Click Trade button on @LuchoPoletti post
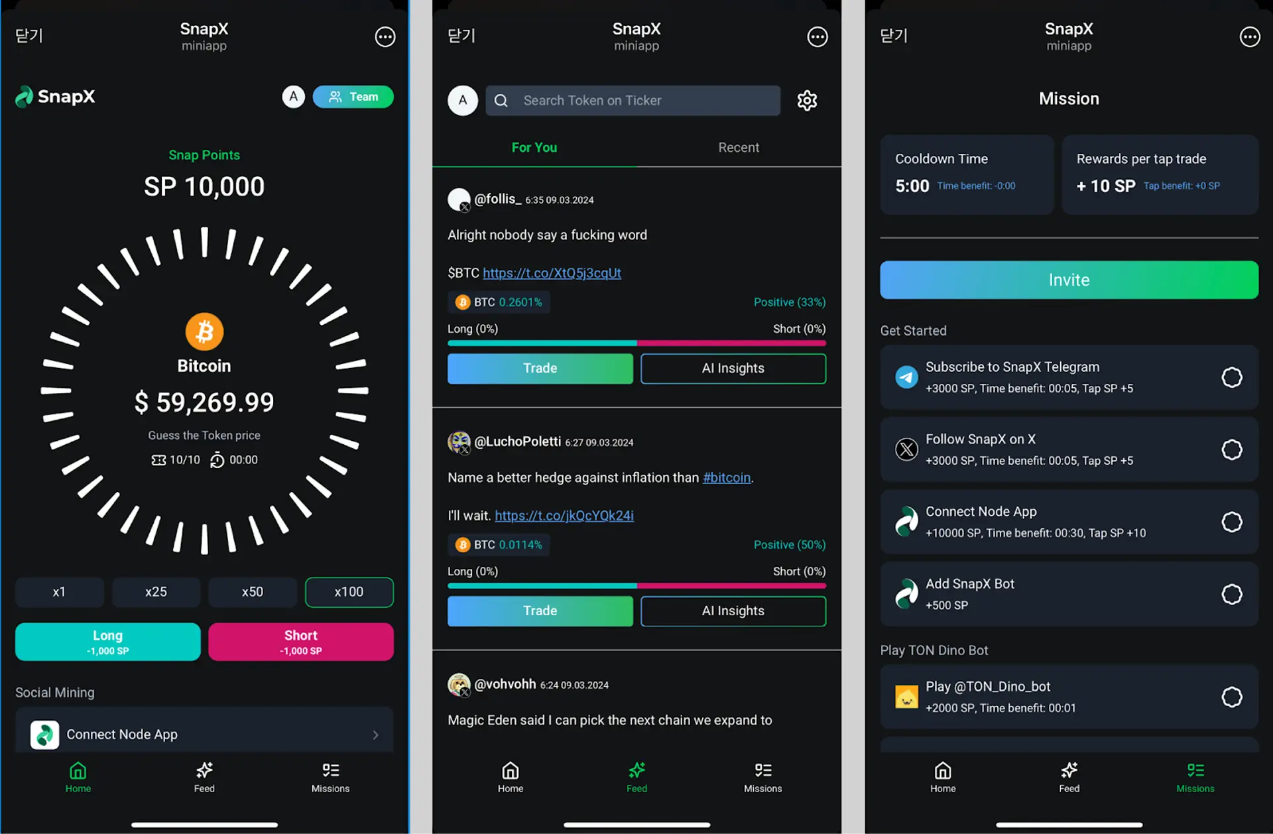Image resolution: width=1273 pixels, height=834 pixels. (539, 611)
